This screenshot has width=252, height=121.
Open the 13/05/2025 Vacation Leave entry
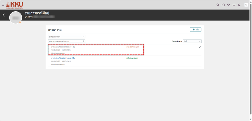tap(63, 47)
